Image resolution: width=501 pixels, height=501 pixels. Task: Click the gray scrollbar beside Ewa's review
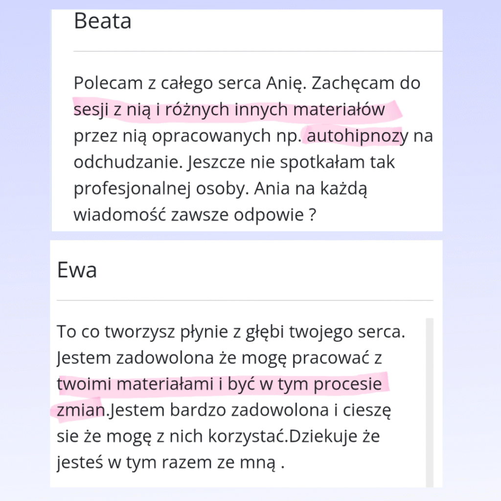tap(430, 401)
